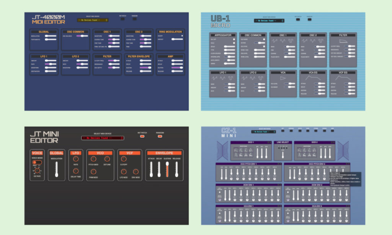
Task: Select the sawtooth wave icon in UB-1 OSC 1
Action: click(274, 41)
